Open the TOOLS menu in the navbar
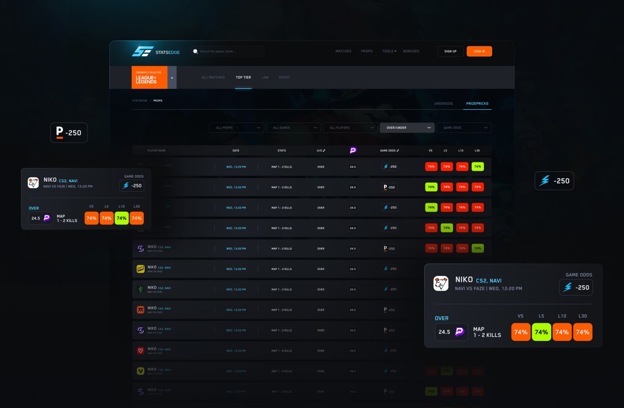624x408 pixels. click(x=389, y=51)
